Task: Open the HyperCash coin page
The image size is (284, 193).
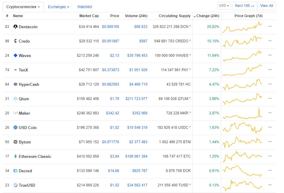Action: 29,84
